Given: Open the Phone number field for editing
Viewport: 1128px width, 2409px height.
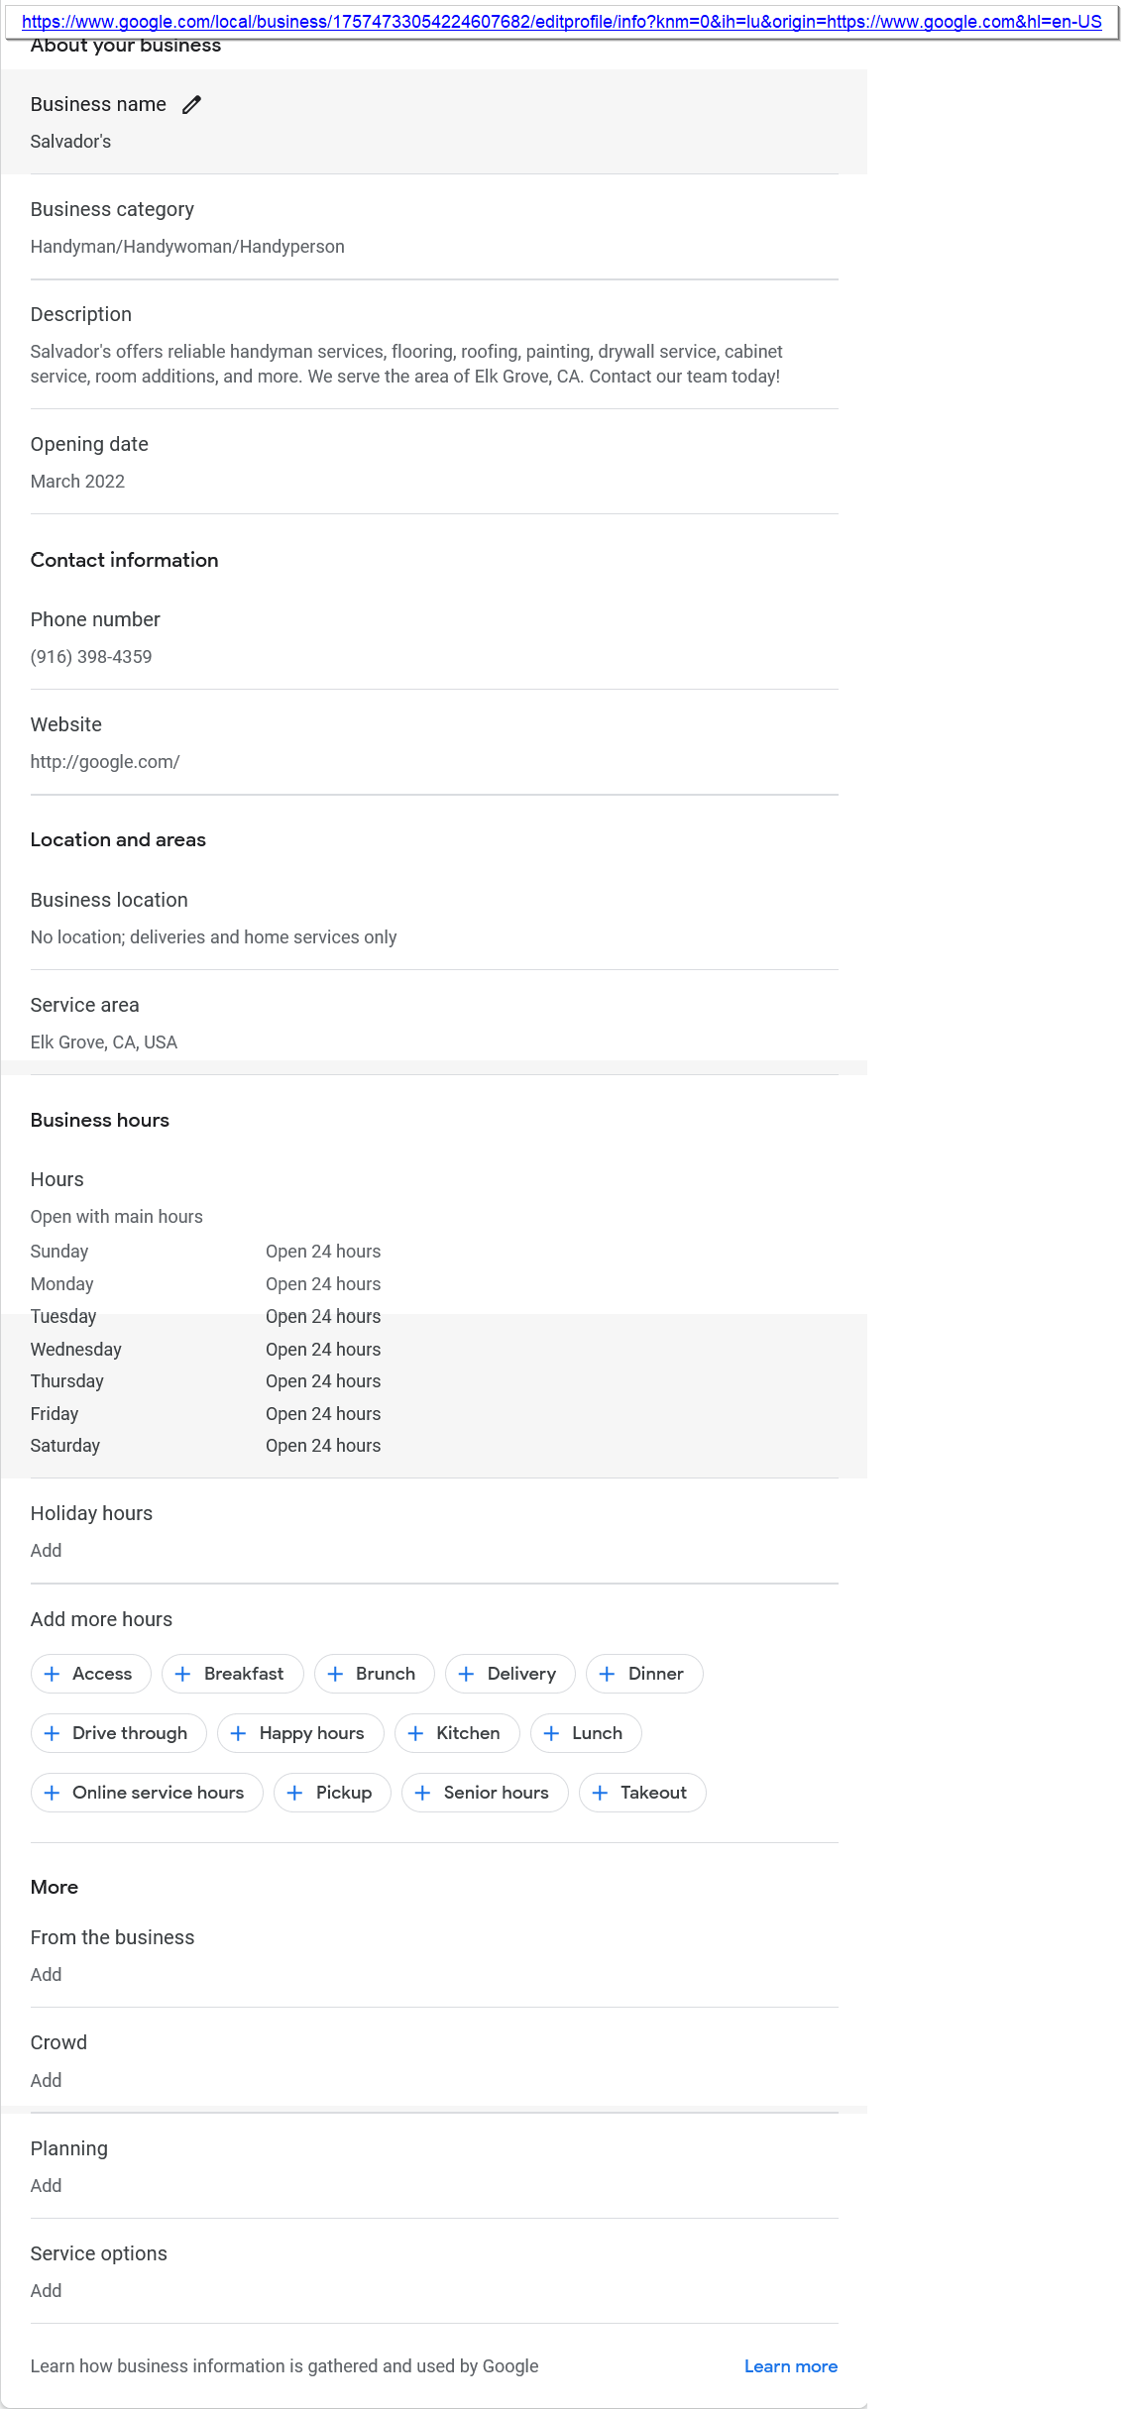Looking at the screenshot, I should (x=434, y=637).
